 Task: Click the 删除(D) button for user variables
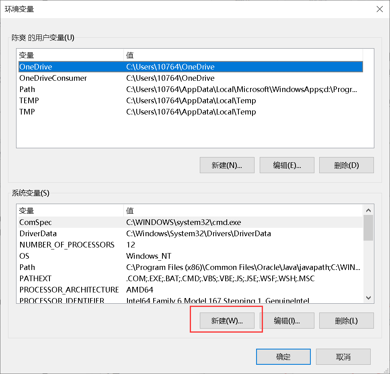point(346,165)
